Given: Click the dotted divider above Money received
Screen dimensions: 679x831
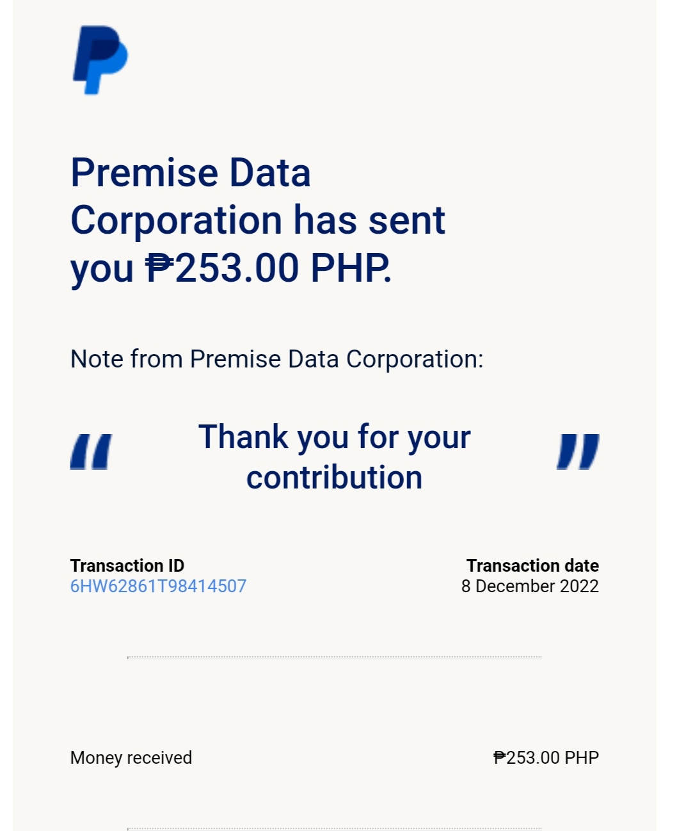Looking at the screenshot, I should 335,658.
